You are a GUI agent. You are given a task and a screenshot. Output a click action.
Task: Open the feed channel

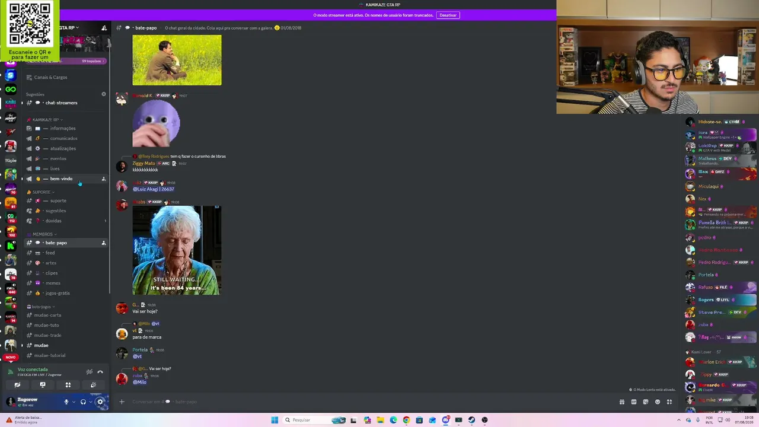tap(66, 253)
